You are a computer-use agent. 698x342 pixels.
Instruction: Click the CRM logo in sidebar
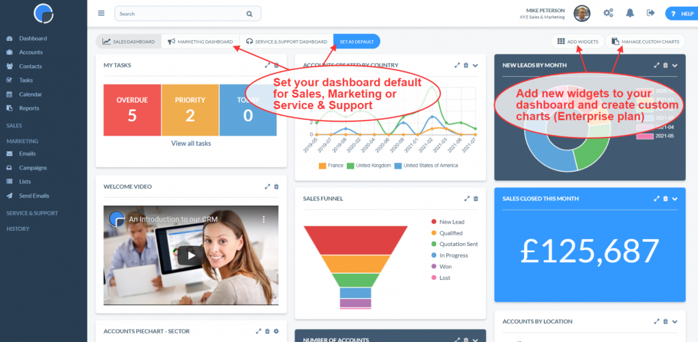point(44,14)
